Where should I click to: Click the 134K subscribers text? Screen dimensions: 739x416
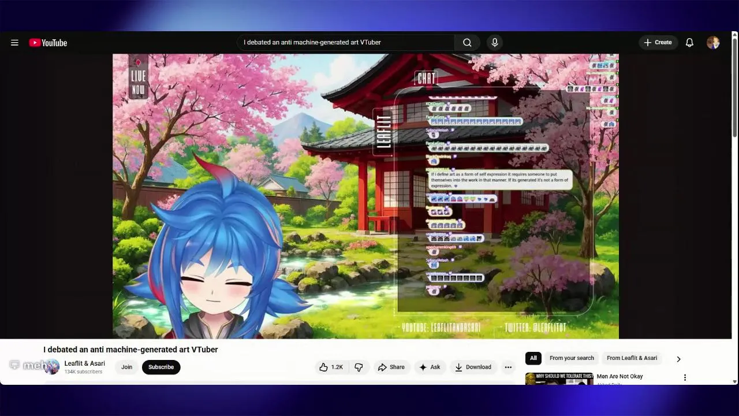click(x=83, y=372)
